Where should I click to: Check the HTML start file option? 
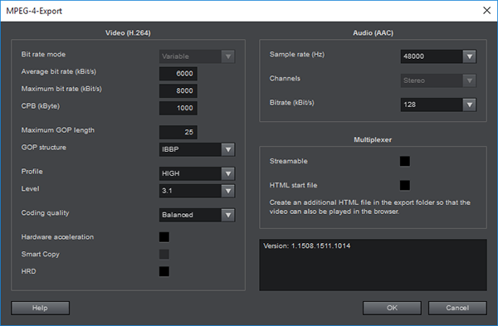click(405, 185)
